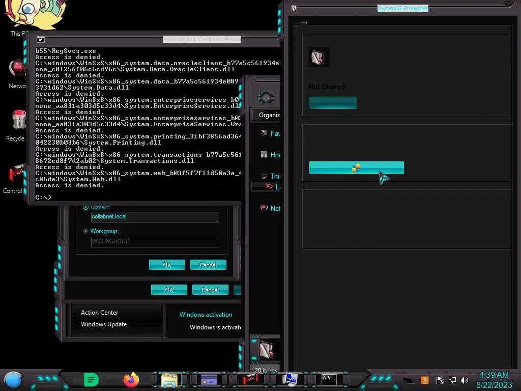Click the Windows activation heading
Screen dimensions: 521x391
206,315
